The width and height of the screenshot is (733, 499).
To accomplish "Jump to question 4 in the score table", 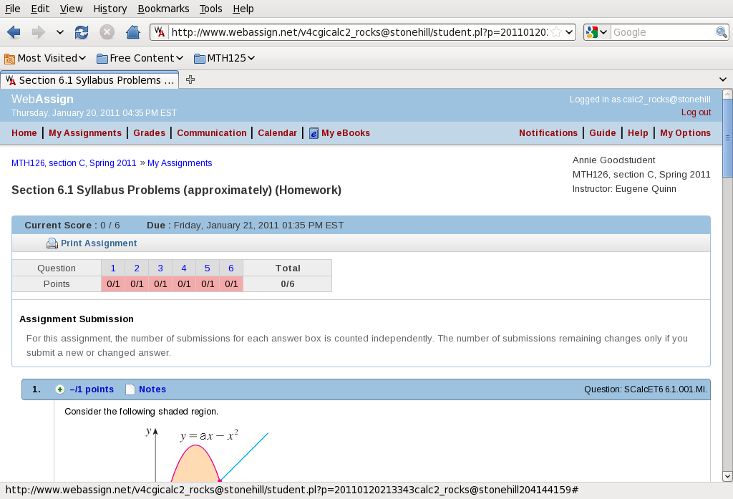I will [x=184, y=268].
